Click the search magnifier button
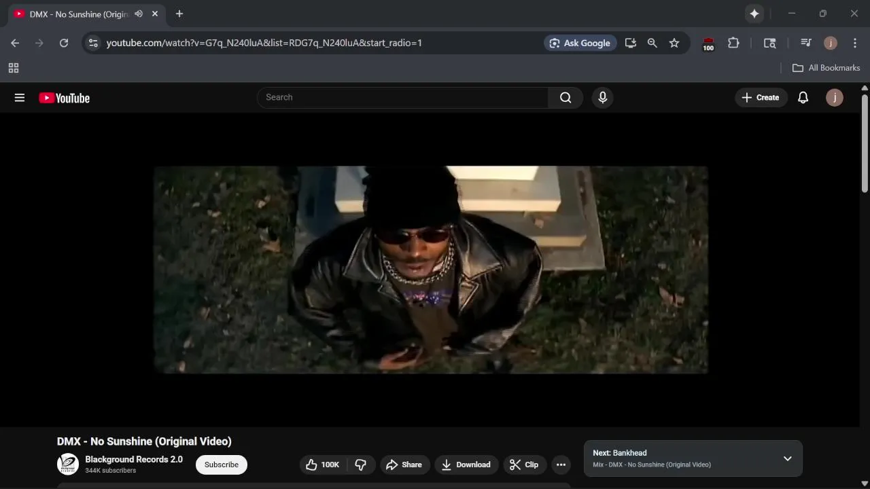Image resolution: width=870 pixels, height=489 pixels. (x=565, y=98)
